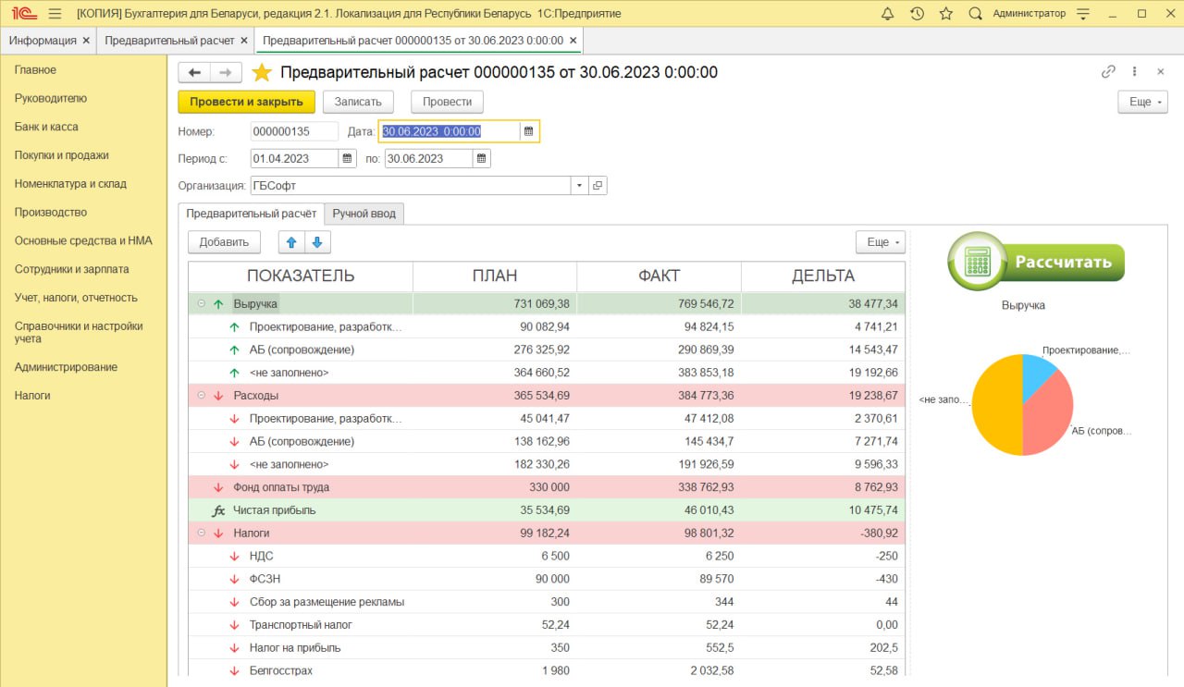
Task: Collapse the Налоги group
Action: [201, 534]
